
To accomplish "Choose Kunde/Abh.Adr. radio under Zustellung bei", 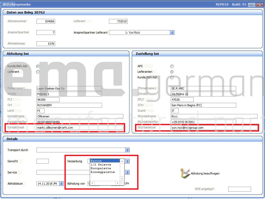I will 172,78.
